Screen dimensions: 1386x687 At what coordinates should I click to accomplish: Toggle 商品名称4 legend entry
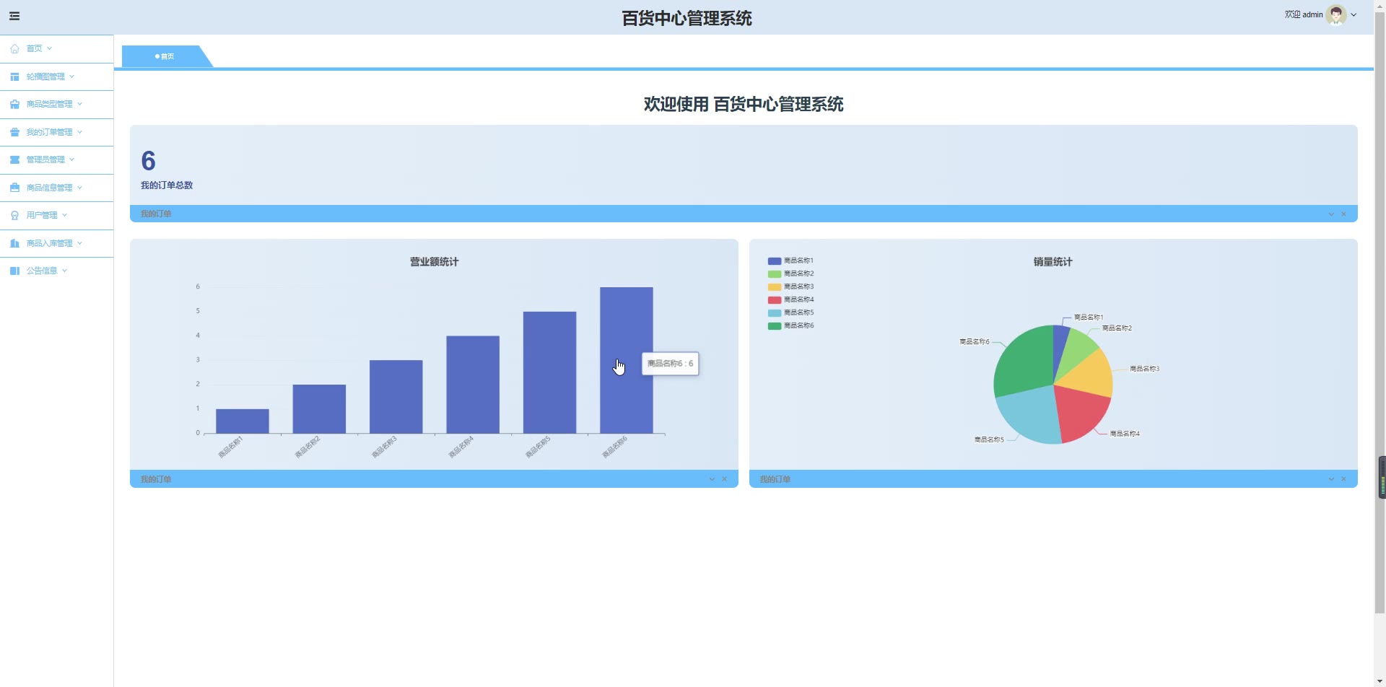[791, 299]
